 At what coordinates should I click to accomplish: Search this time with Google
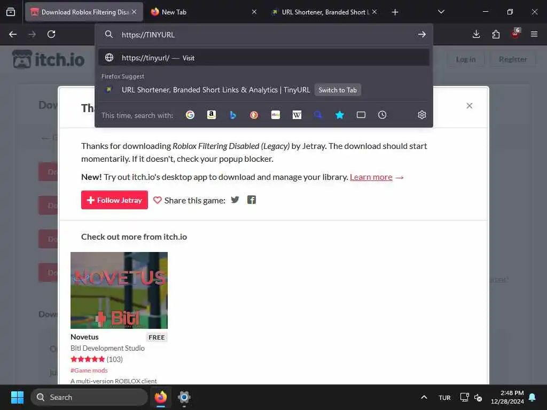click(x=190, y=115)
